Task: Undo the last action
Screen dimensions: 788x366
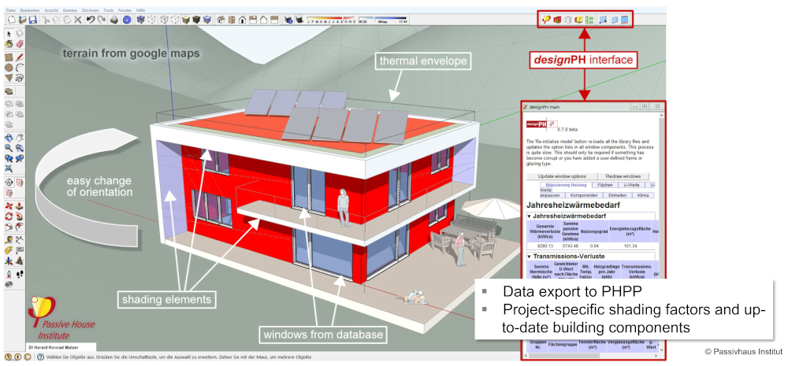Action: (x=91, y=20)
